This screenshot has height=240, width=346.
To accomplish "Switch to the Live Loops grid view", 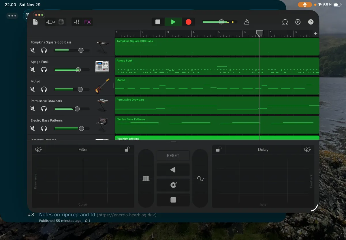I will pyautogui.click(x=61, y=22).
